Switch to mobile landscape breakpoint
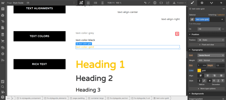Image resolution: width=226 pixels, height=100 pixels. coord(95,3)
